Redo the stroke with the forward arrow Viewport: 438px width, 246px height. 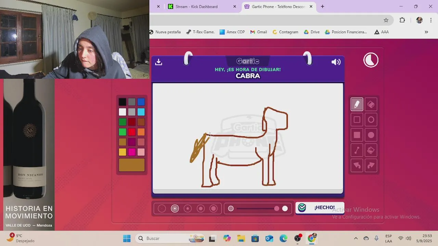point(371,165)
